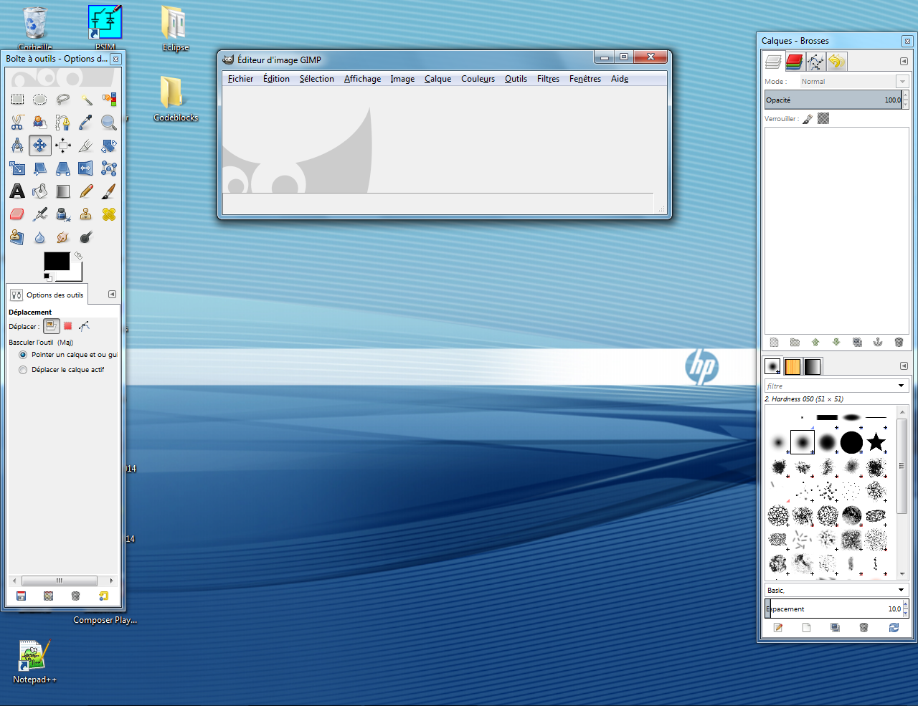Select the Scale tool

tap(17, 168)
